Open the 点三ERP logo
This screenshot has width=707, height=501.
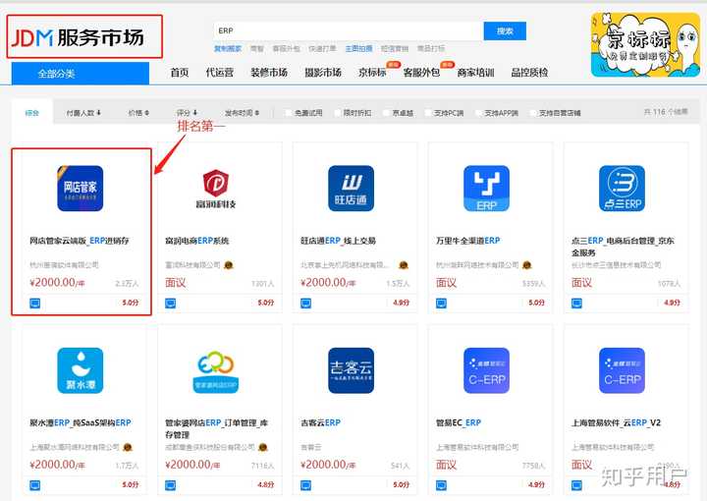coord(622,189)
